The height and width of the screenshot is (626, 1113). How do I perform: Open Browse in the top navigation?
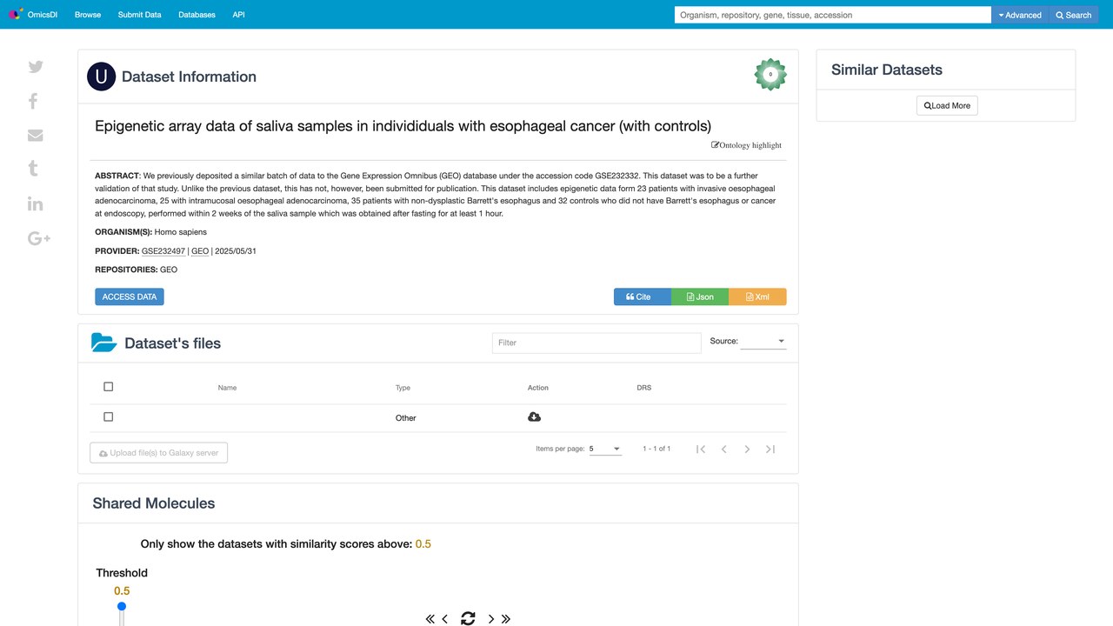click(88, 15)
